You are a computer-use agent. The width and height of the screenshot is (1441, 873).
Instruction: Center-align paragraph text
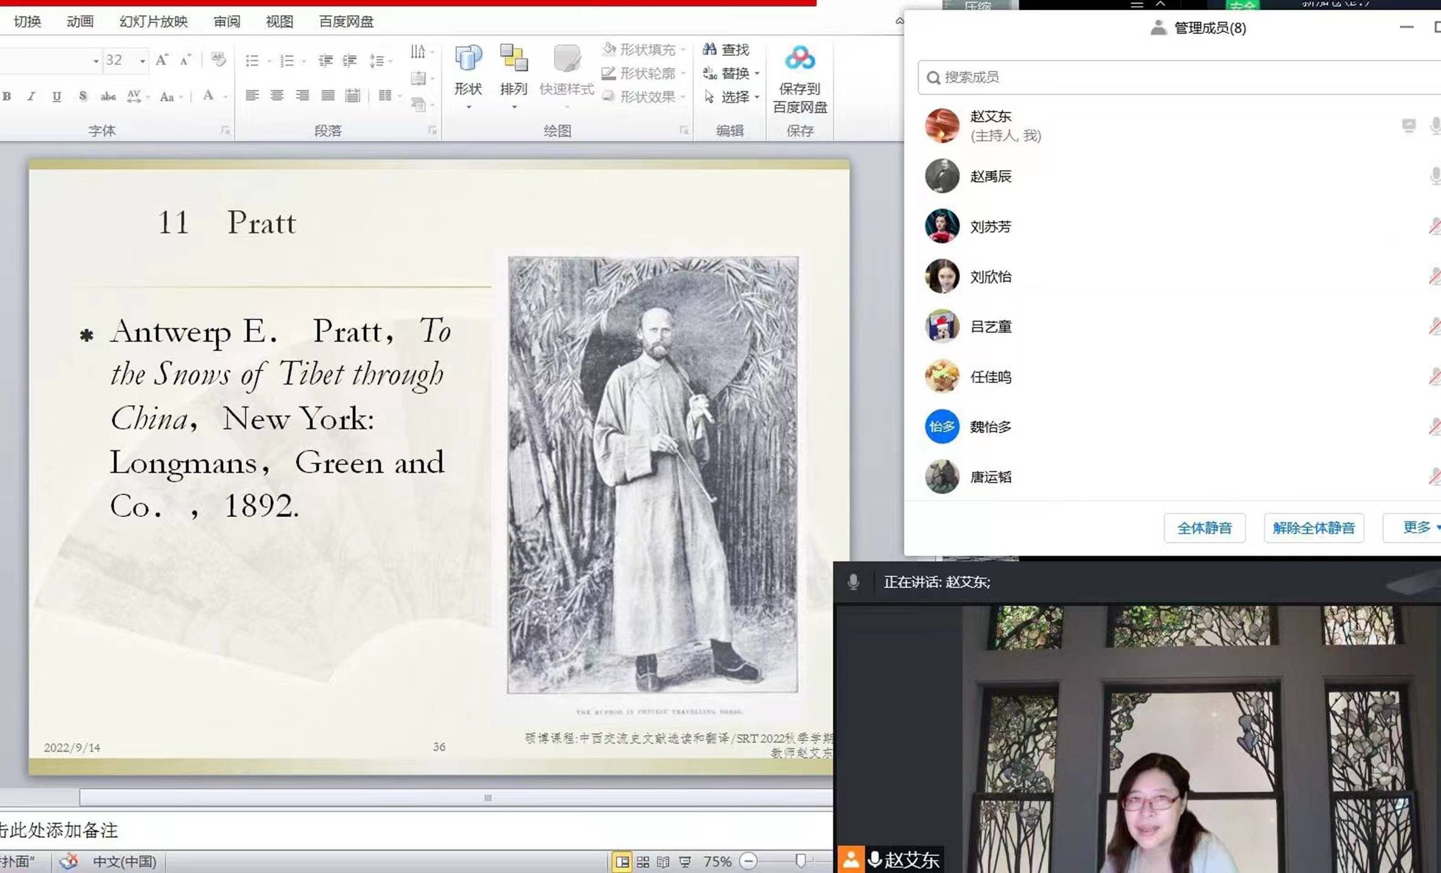point(277,95)
